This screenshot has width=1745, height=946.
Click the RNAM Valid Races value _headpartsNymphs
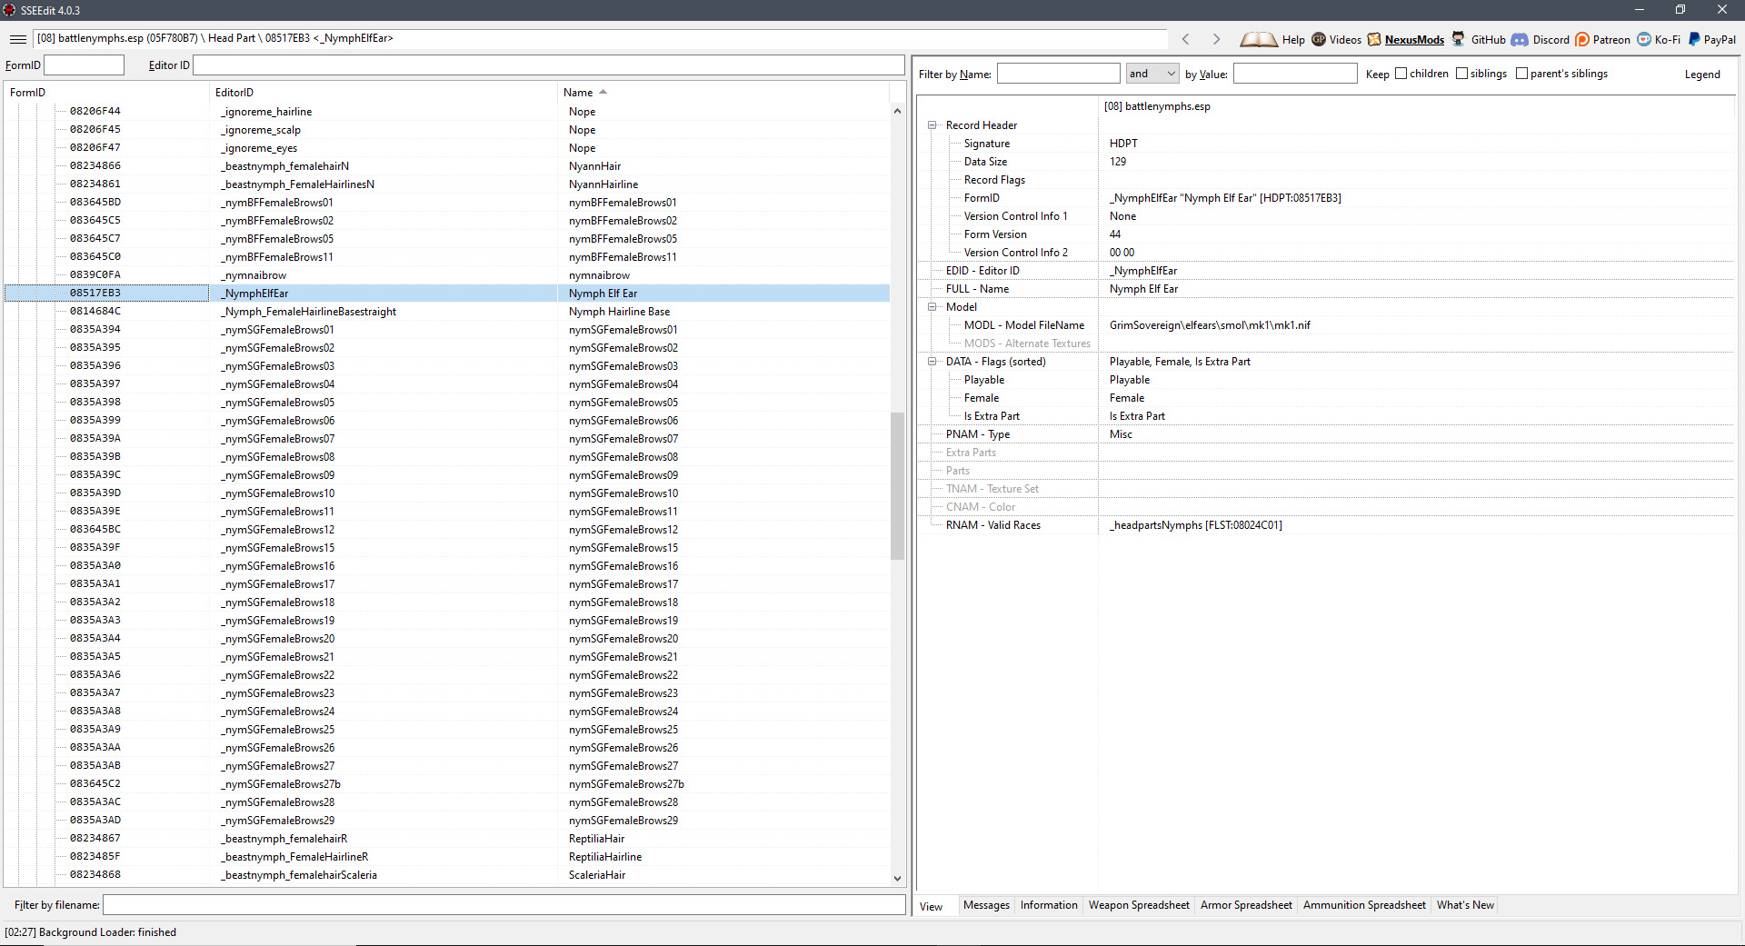(x=1195, y=525)
